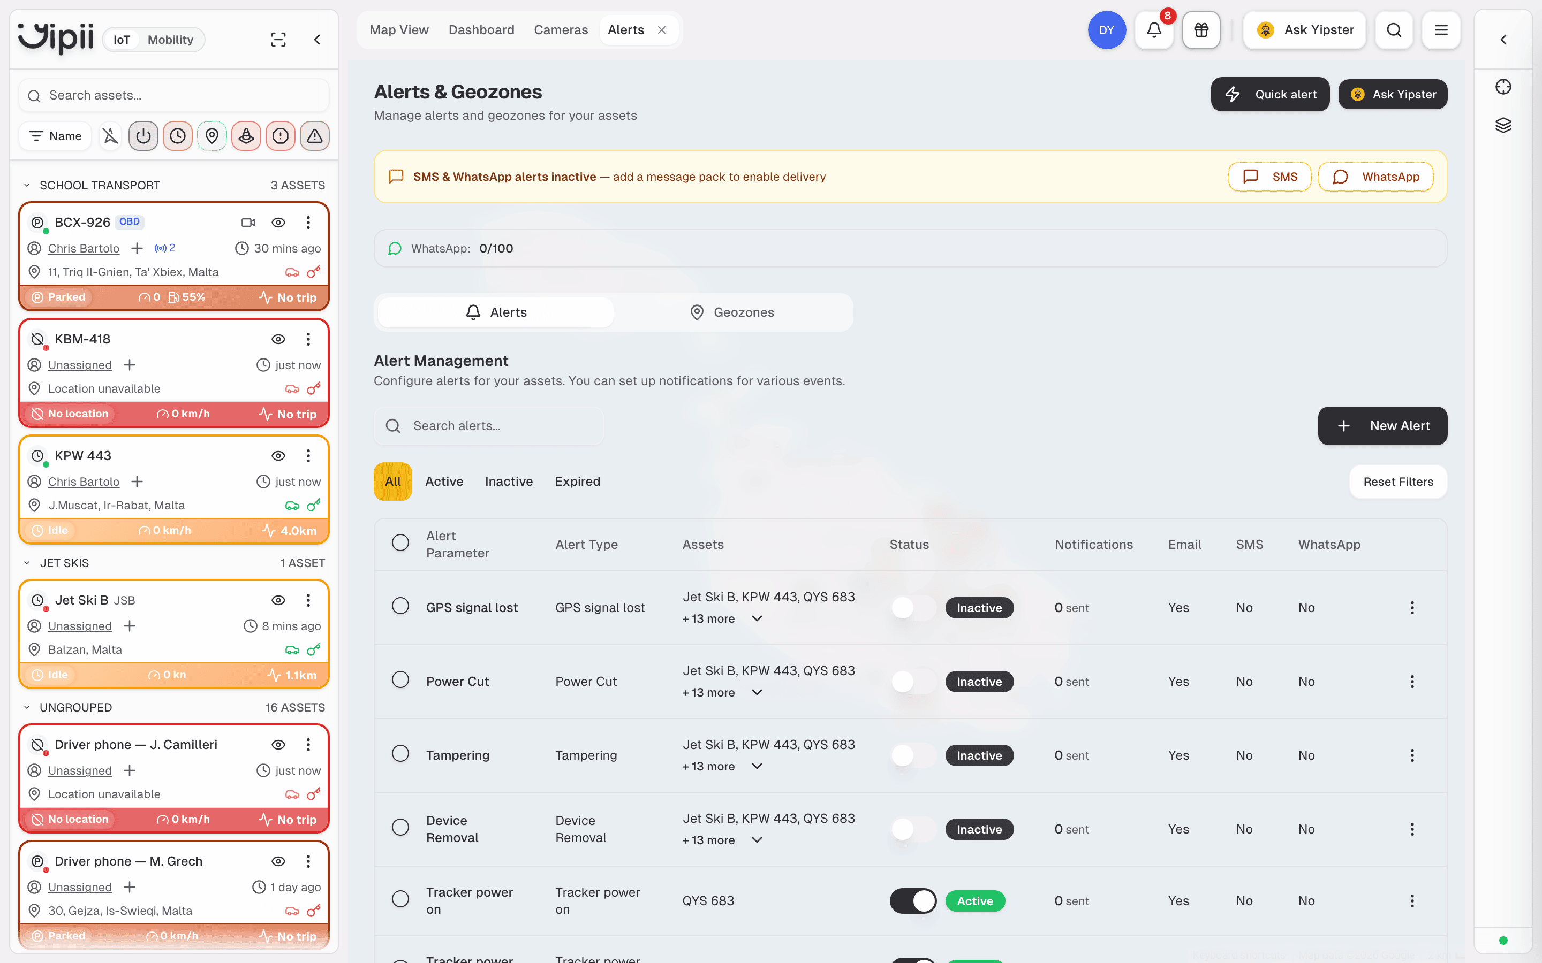1542x963 pixels.
Task: Click the DY user avatar
Action: coord(1107,30)
